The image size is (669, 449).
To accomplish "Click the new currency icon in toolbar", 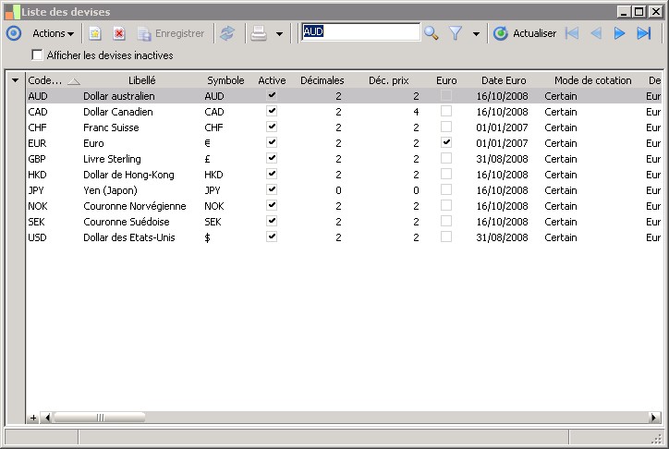I will click(94, 33).
